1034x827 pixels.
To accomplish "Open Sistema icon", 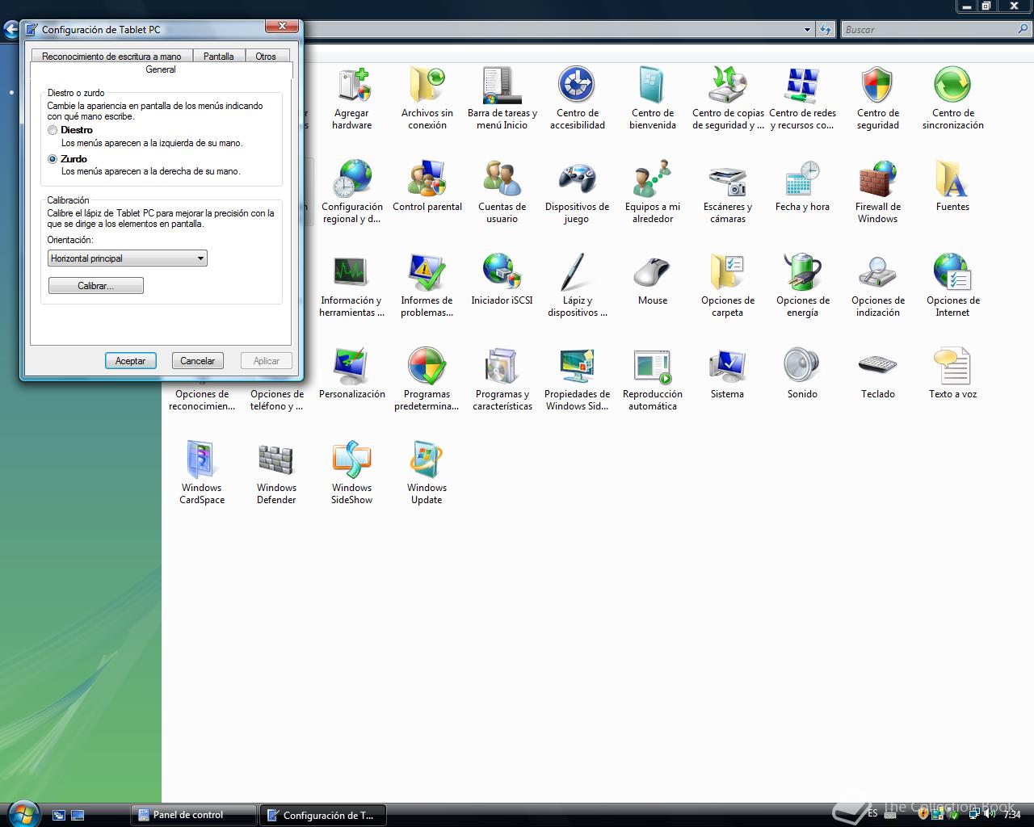I will (x=727, y=367).
